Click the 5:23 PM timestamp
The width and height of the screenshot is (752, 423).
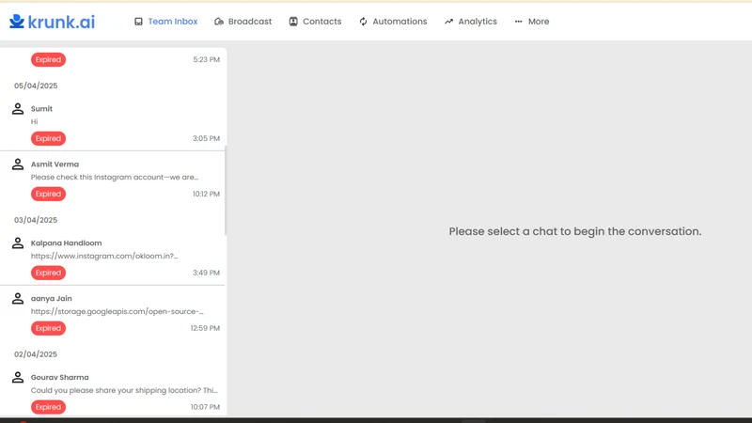pyautogui.click(x=206, y=59)
